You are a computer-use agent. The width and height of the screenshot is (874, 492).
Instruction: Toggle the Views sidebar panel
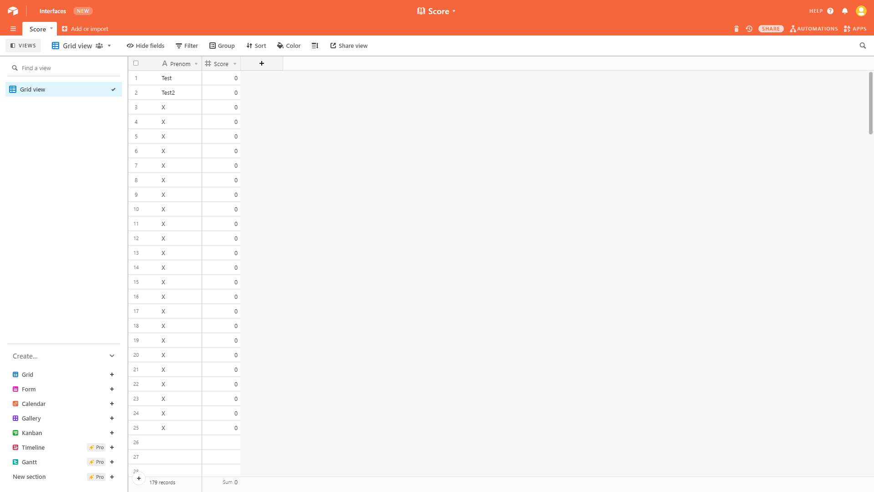pyautogui.click(x=23, y=46)
